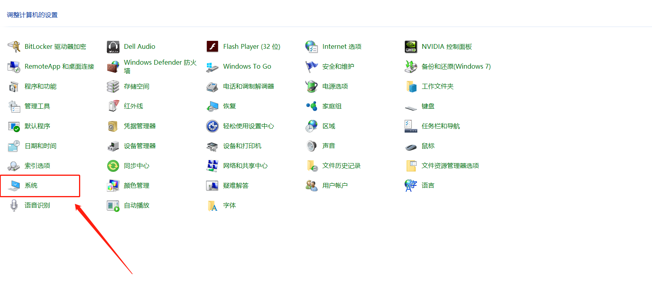
Task: Click the 同步中心 green sync icon
Action: pyautogui.click(x=113, y=166)
